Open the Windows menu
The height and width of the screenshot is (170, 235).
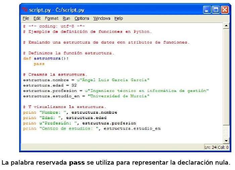point(102,18)
